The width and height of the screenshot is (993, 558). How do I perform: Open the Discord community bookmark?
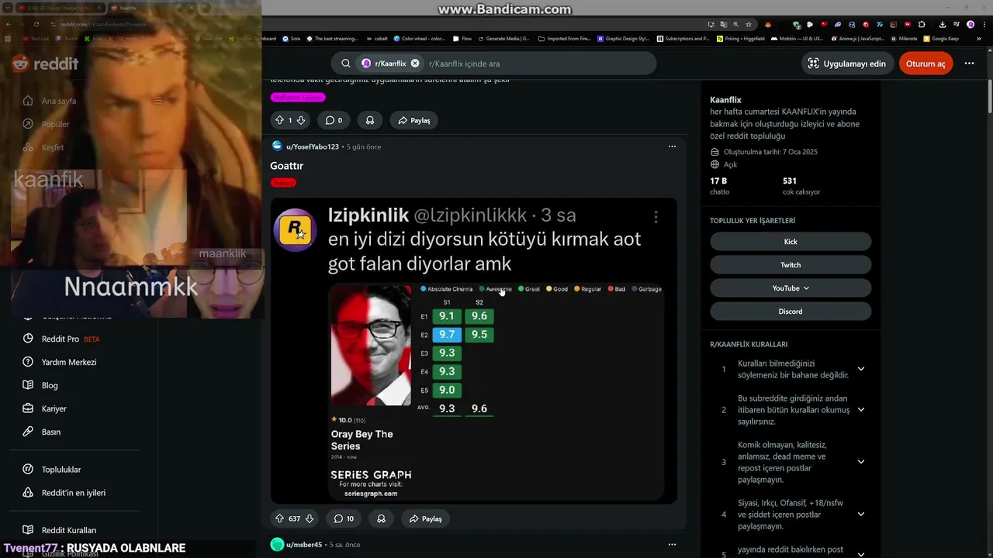point(791,312)
